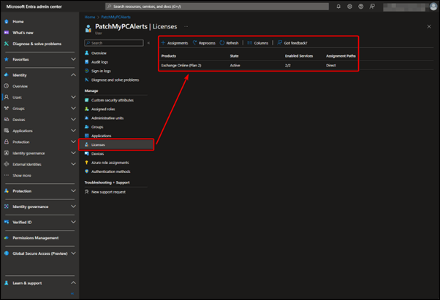Focus the top resources search bar
The height and width of the screenshot is (300, 440).
click(x=217, y=7)
